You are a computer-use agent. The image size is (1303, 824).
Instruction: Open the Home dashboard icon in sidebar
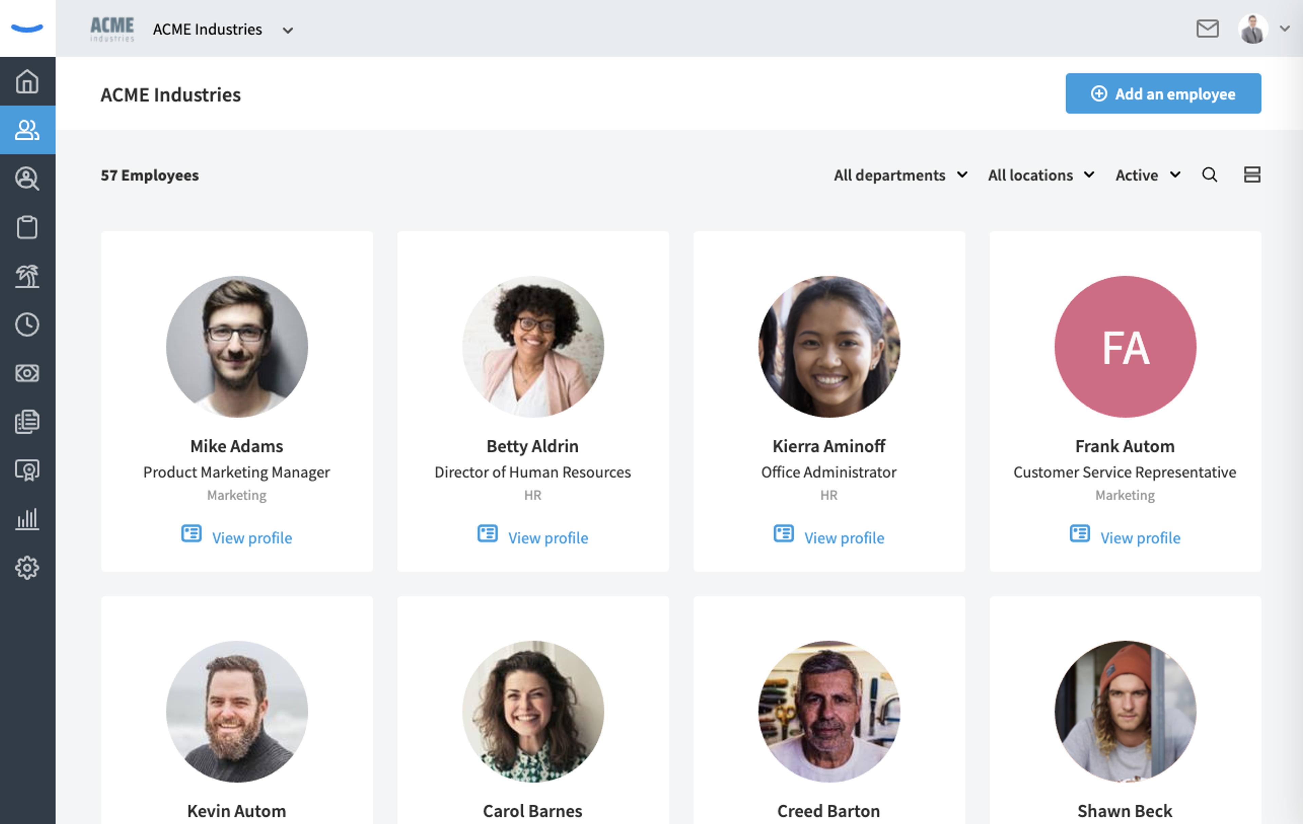[27, 82]
